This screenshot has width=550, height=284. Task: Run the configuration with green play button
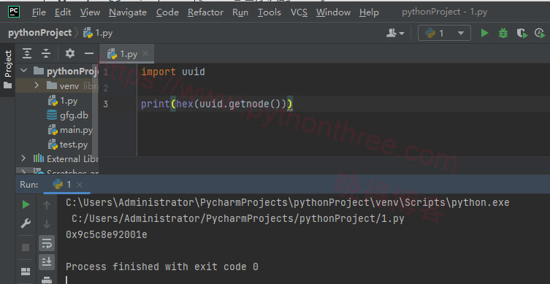point(485,34)
